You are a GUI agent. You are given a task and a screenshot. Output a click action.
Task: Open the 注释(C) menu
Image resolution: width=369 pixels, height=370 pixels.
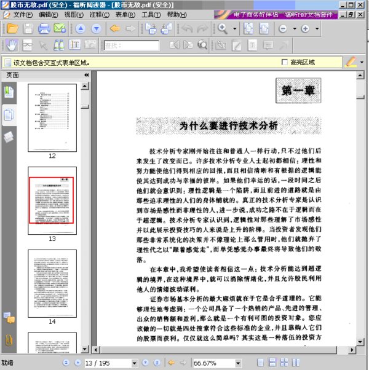100,15
